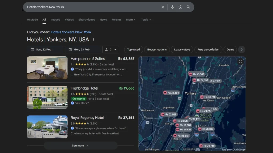Submit search with the magnifier icon
Viewport: 273px width, 153px height.
pos(188,7)
